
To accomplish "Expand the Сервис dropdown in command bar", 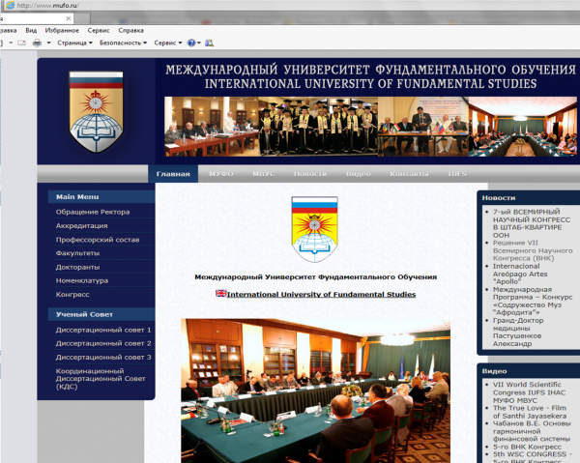I will pyautogui.click(x=168, y=43).
